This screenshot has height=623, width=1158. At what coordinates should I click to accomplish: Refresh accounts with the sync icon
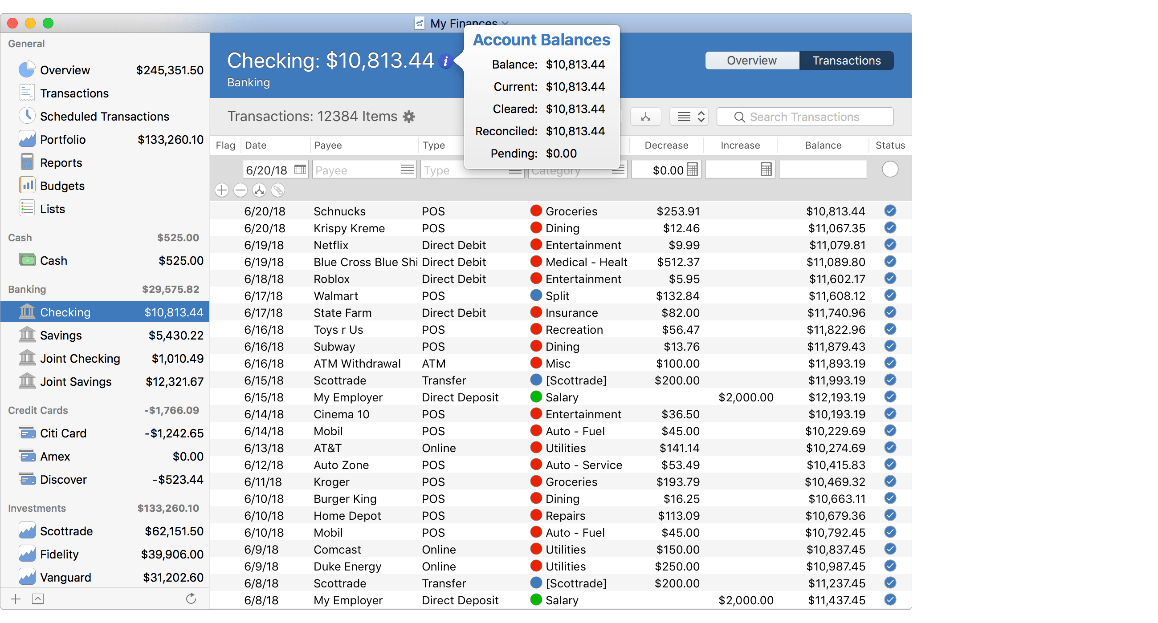tap(191, 599)
